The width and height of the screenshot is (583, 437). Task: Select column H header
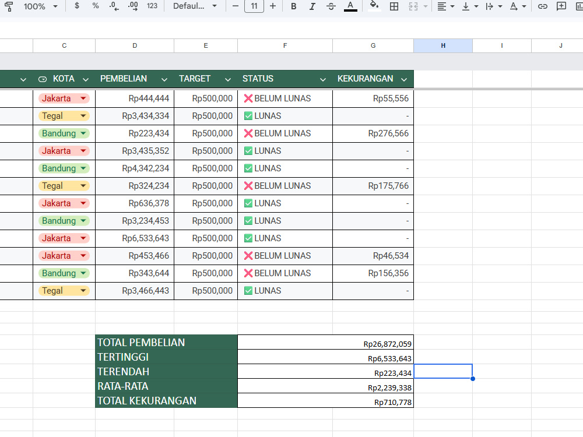(x=443, y=45)
